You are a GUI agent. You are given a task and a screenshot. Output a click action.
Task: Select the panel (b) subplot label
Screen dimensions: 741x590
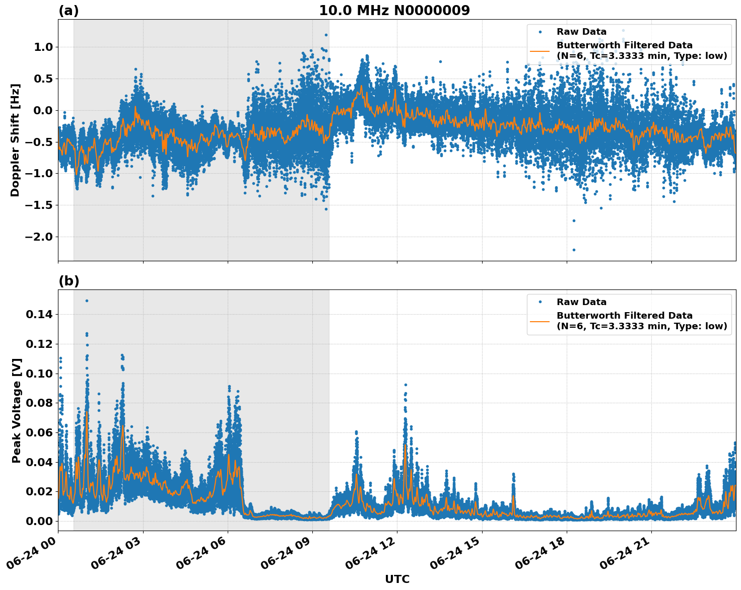(x=69, y=280)
